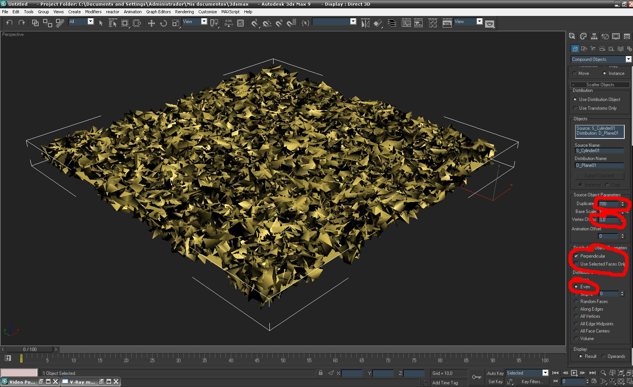Image resolution: width=633 pixels, height=387 pixels.
Task: Toggle the selection lock padlock icon
Action: point(320,373)
